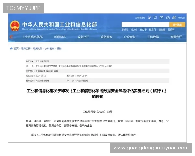The height and width of the screenshot is (156, 195).
Task: Go to 文件发布 in the breadcrumb
Action: point(49,49)
